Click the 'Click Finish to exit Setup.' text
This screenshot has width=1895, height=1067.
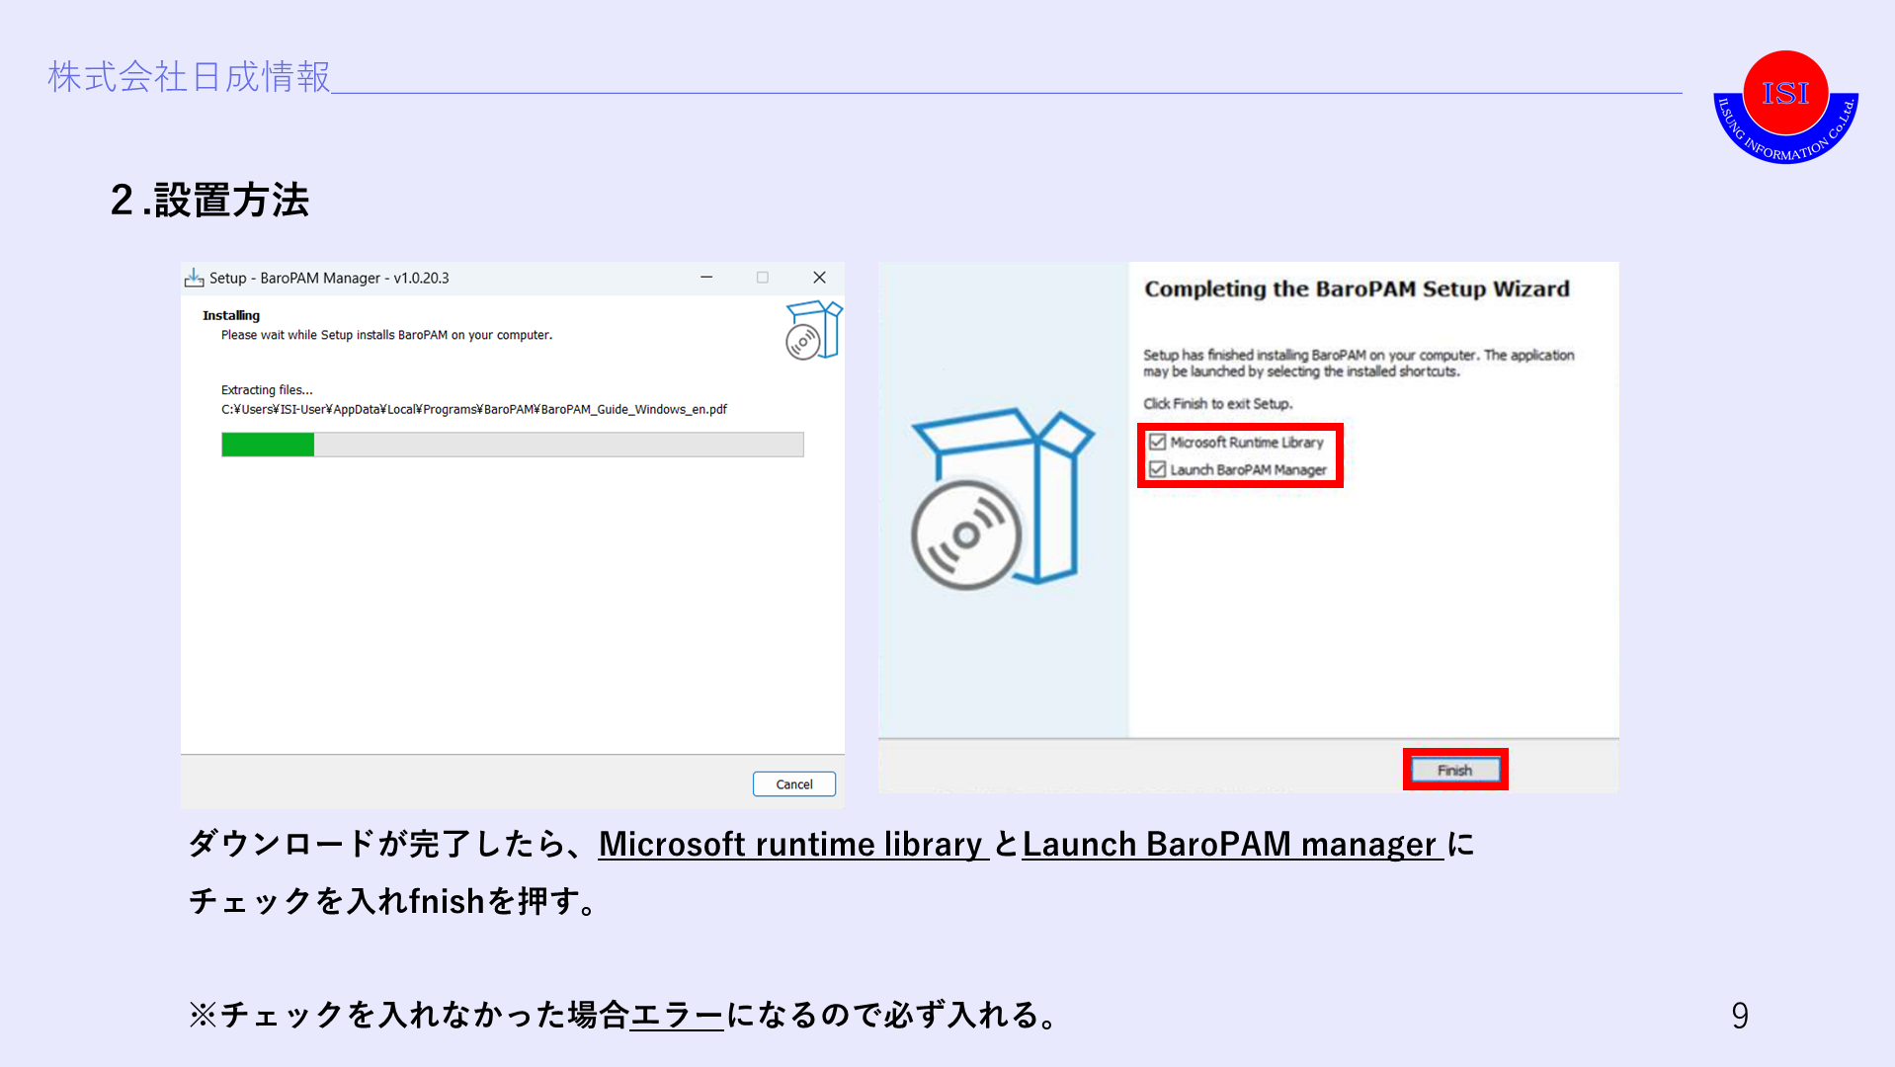[x=1218, y=403]
